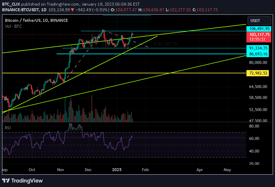Click the 80,000.00 price axis value

(x=258, y=63)
